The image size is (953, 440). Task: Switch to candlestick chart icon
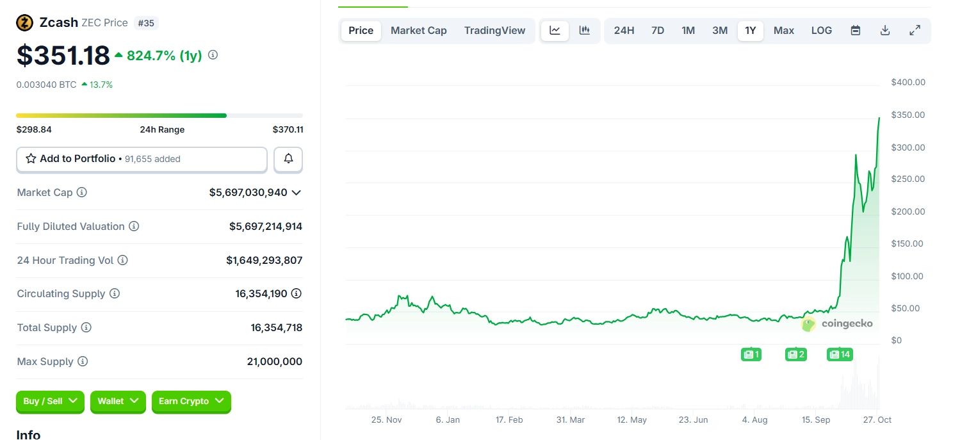click(584, 31)
